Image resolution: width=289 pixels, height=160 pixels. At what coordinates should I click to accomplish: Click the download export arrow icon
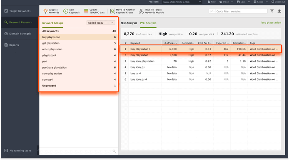[x=279, y=11]
